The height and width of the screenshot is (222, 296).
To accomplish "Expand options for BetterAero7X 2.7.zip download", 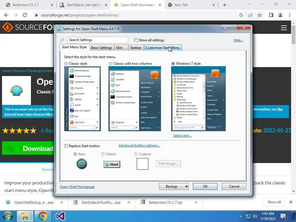I will click(196, 202).
